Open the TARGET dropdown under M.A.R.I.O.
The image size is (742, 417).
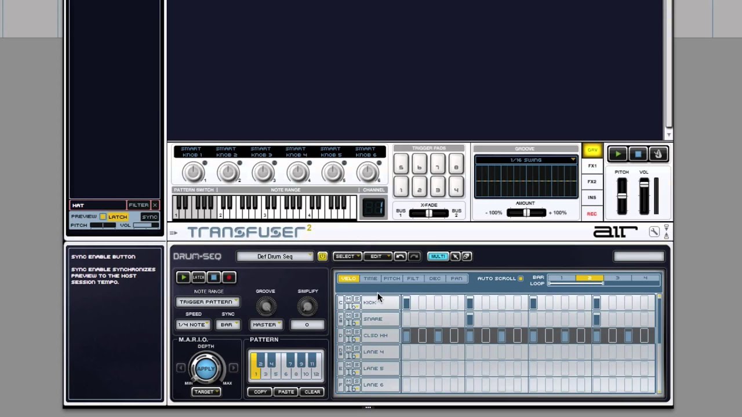coord(206,392)
